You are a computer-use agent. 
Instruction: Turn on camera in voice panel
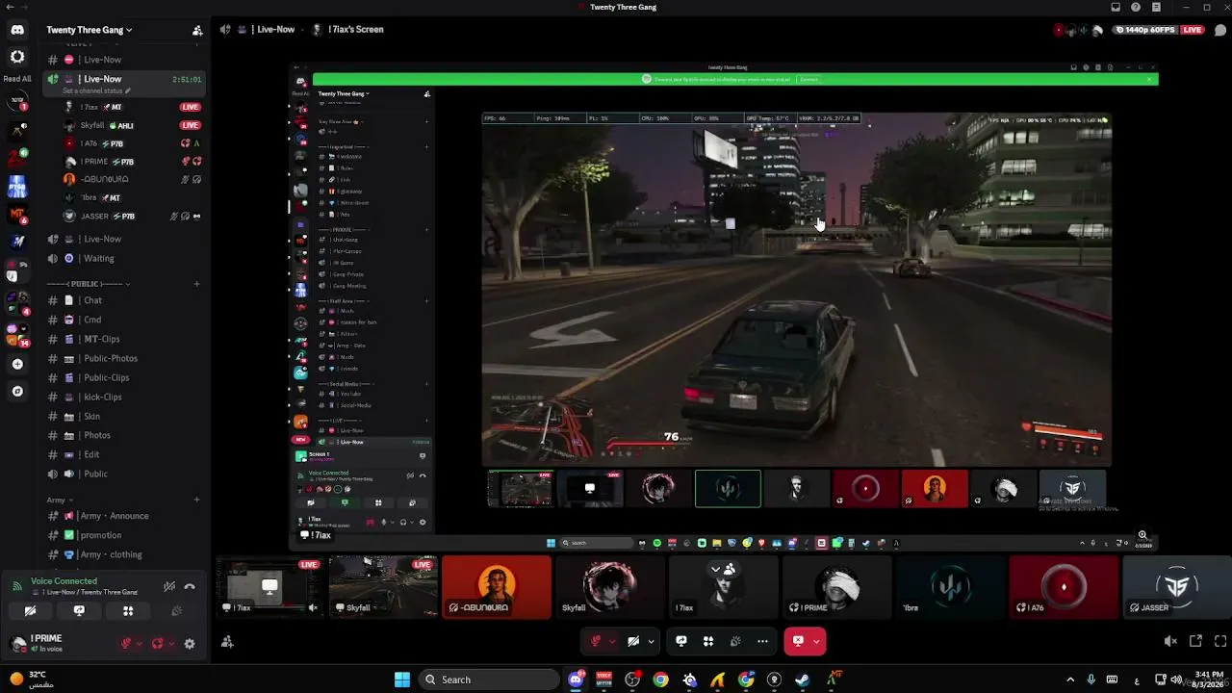(x=30, y=610)
